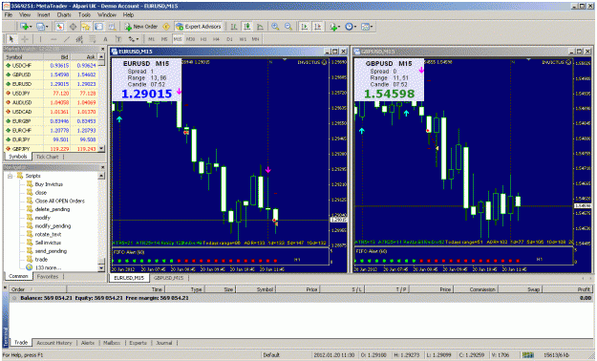Switch to the Favorites tab in Navigator
The width and height of the screenshot is (597, 361).
pyautogui.click(x=48, y=277)
